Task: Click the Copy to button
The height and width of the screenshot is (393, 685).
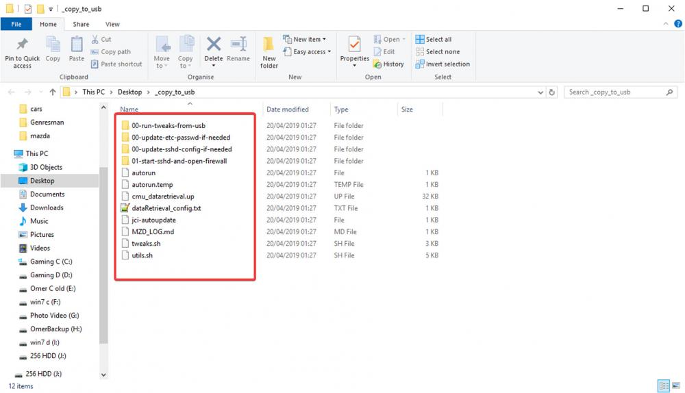Action: click(186, 51)
